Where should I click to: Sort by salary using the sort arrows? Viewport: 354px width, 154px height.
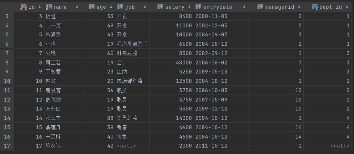pos(189,7)
